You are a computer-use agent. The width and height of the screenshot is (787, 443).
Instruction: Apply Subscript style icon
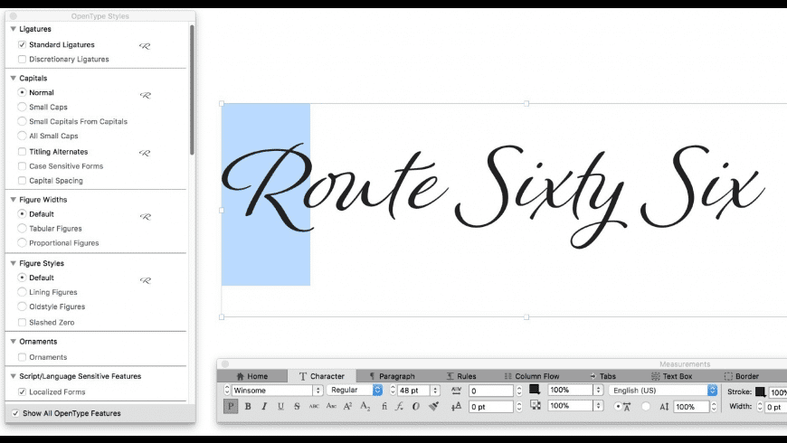click(x=365, y=407)
